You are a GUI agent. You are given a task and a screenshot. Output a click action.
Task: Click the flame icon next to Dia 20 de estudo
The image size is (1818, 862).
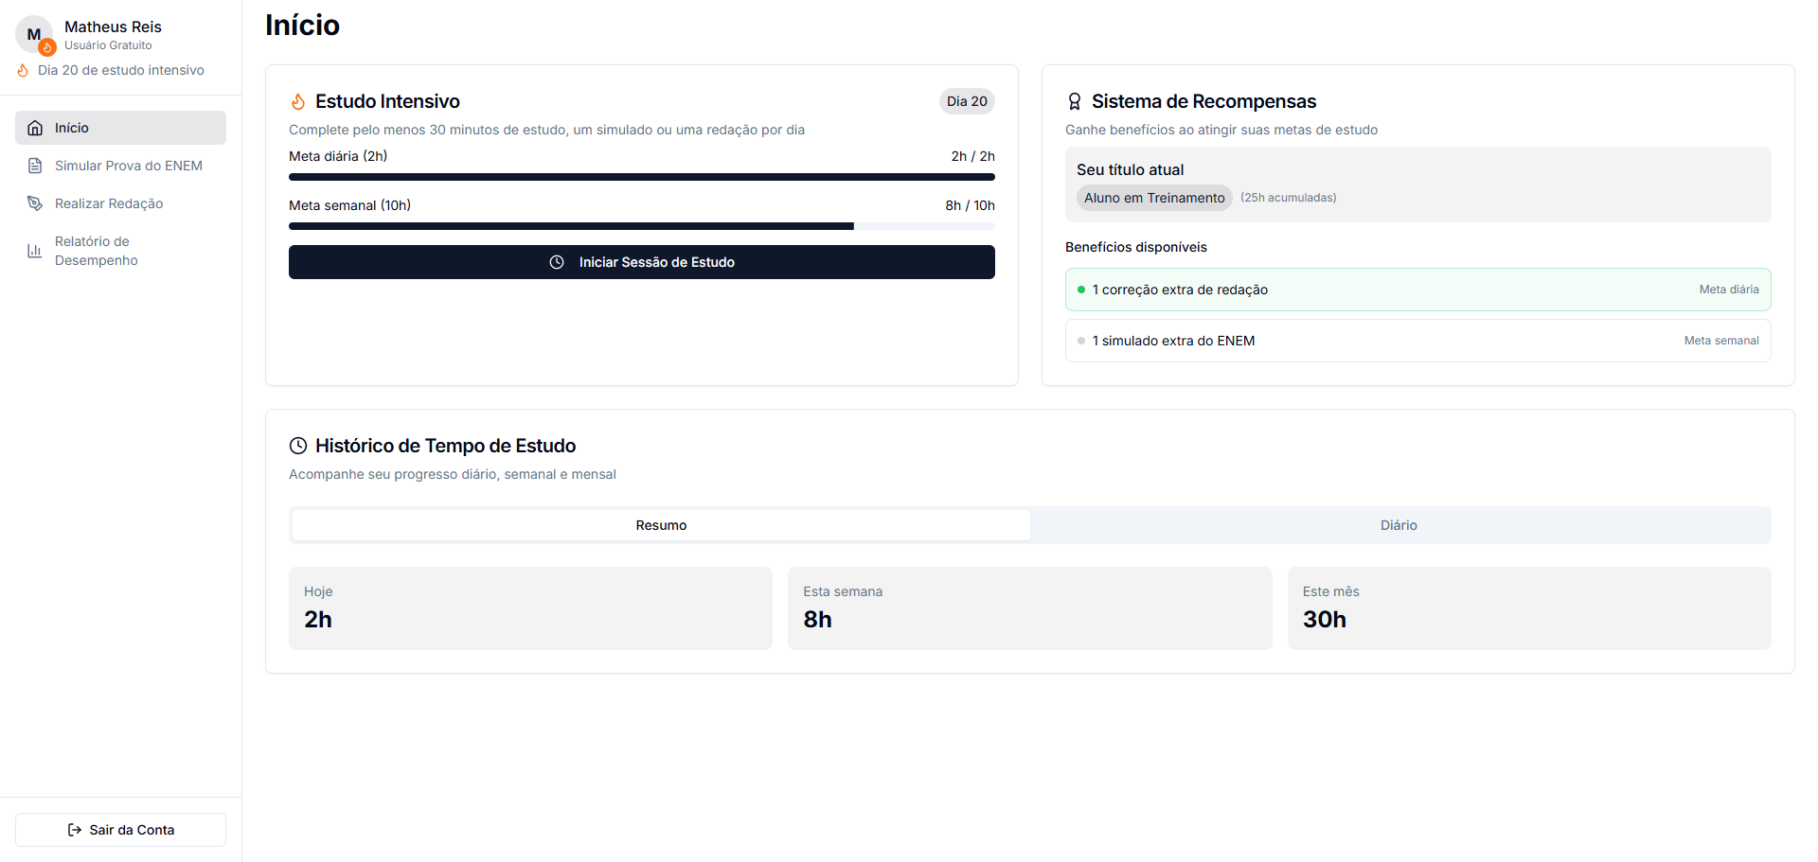coord(23,70)
